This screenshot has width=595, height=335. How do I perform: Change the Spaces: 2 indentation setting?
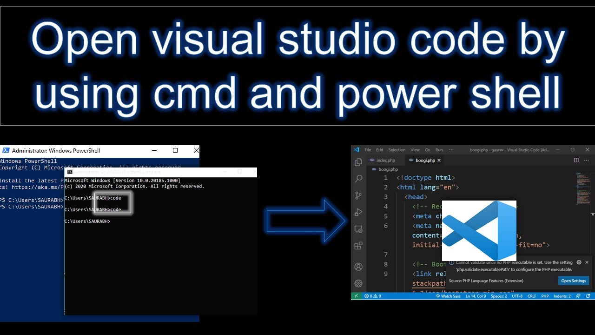pos(499,296)
